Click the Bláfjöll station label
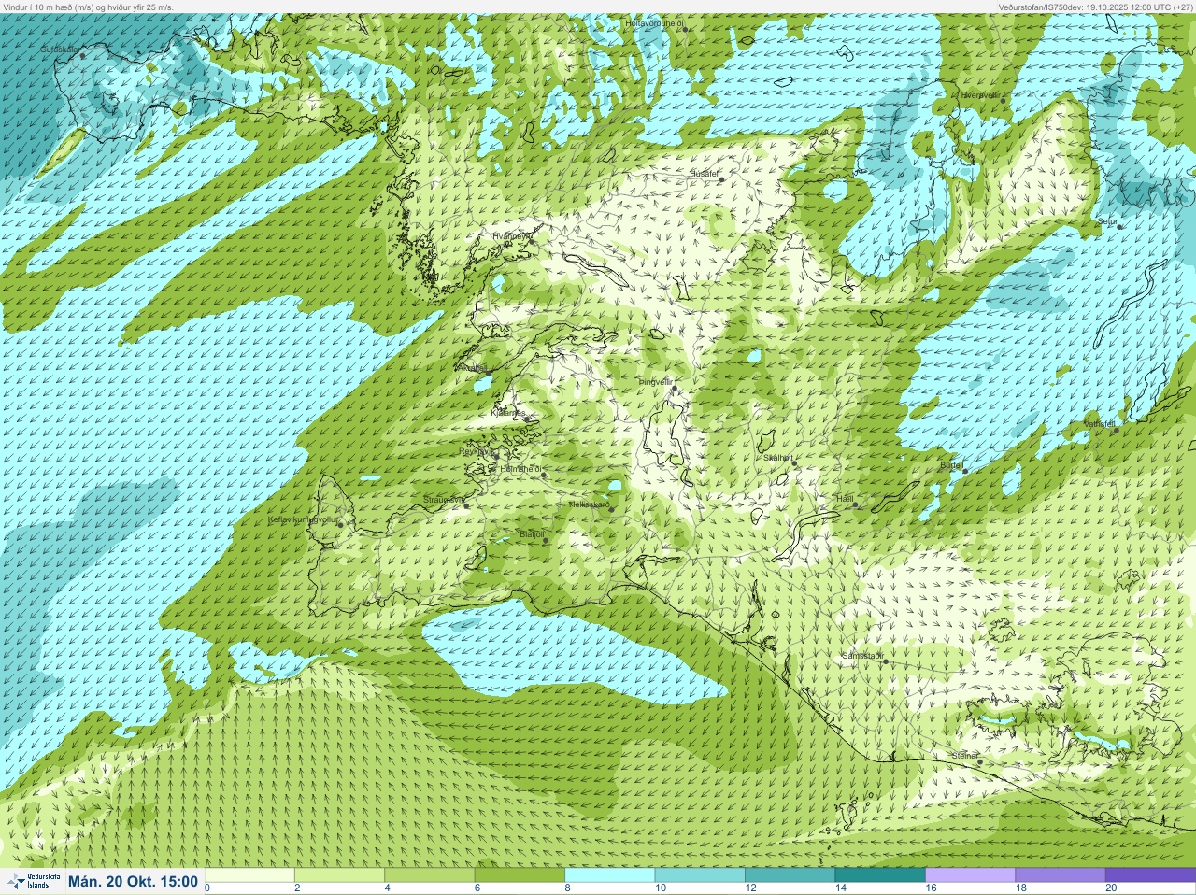 pyautogui.click(x=531, y=534)
